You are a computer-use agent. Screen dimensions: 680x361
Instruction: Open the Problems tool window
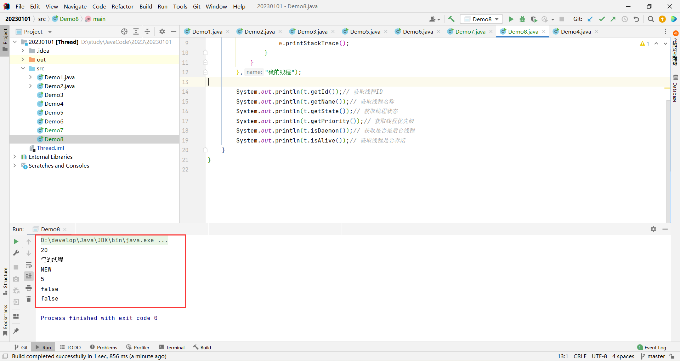(x=103, y=347)
